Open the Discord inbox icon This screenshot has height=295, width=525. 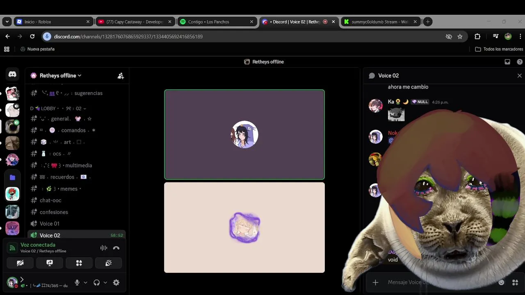coord(507,62)
